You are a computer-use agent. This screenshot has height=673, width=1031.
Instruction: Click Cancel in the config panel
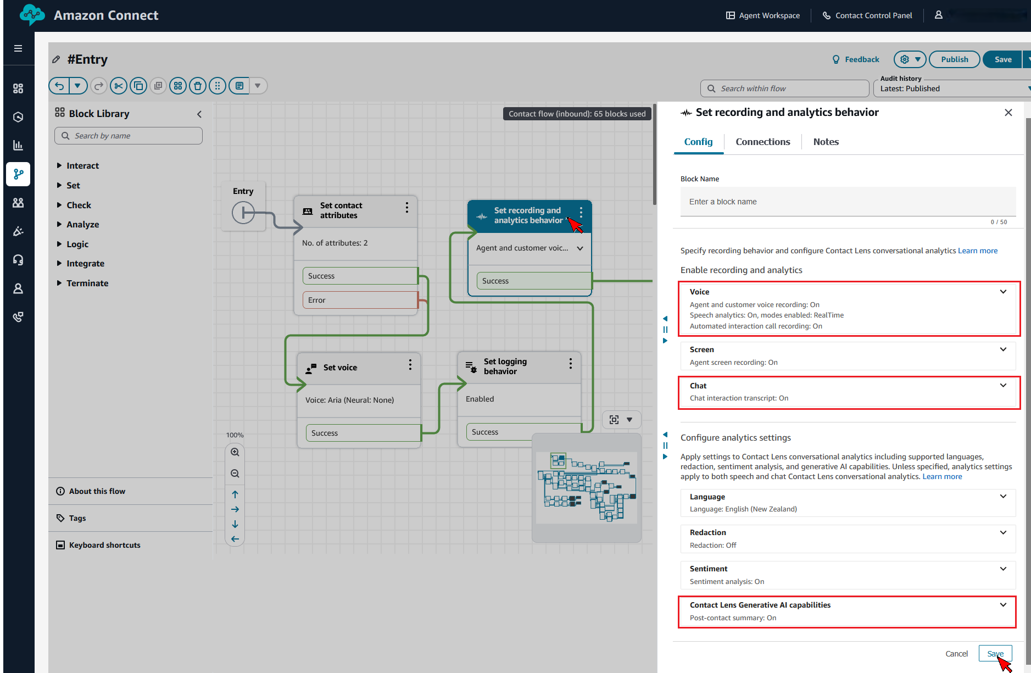tap(956, 653)
